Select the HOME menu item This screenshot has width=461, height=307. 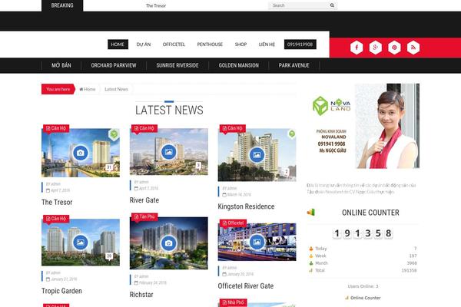point(118,45)
